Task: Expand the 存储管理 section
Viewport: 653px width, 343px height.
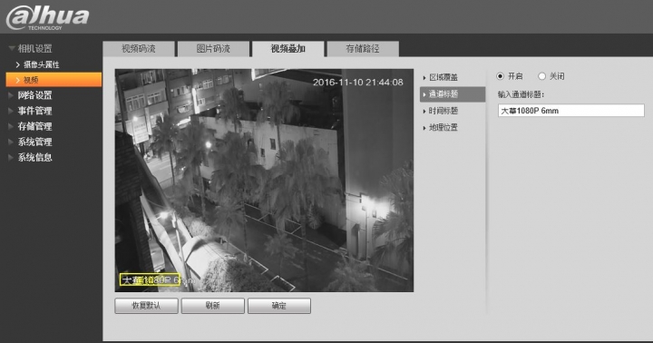Action: point(31,126)
